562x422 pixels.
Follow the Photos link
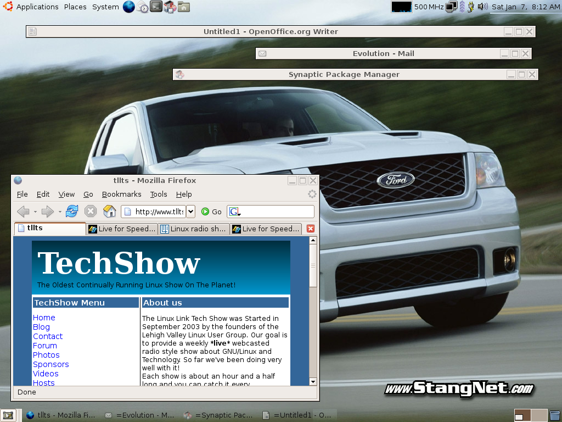(46, 355)
